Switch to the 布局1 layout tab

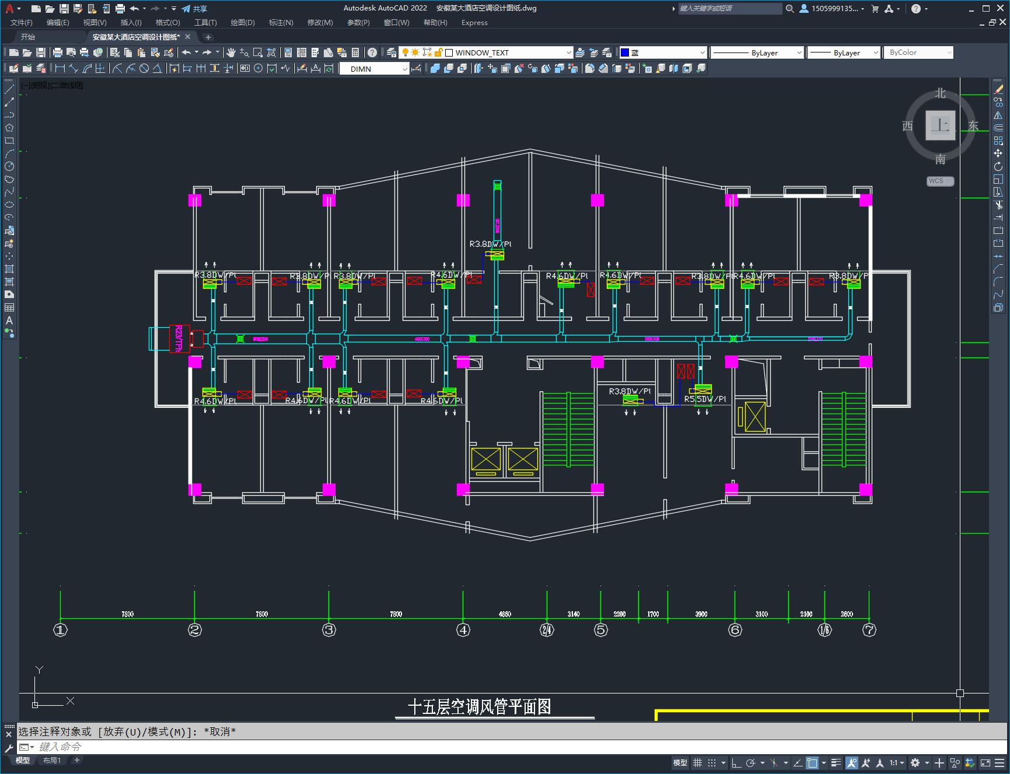[x=52, y=760]
